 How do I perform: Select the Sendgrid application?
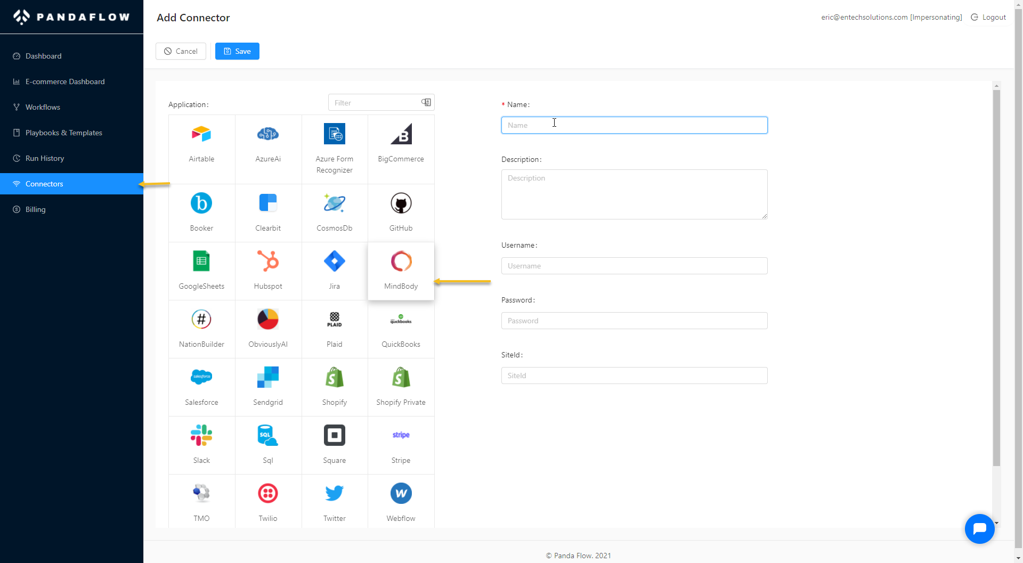pyautogui.click(x=268, y=387)
